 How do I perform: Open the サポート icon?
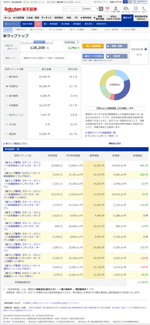[144, 9]
